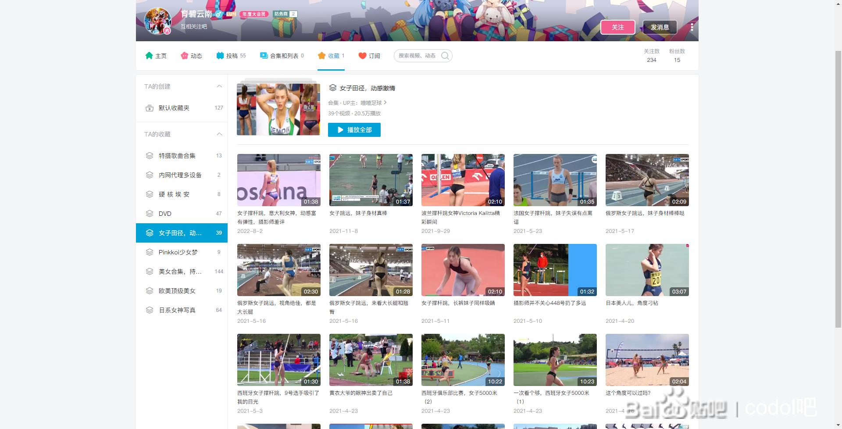Image resolution: width=842 pixels, height=429 pixels.
Task: Click the stack icon before 女子田径 title
Action: [333, 88]
